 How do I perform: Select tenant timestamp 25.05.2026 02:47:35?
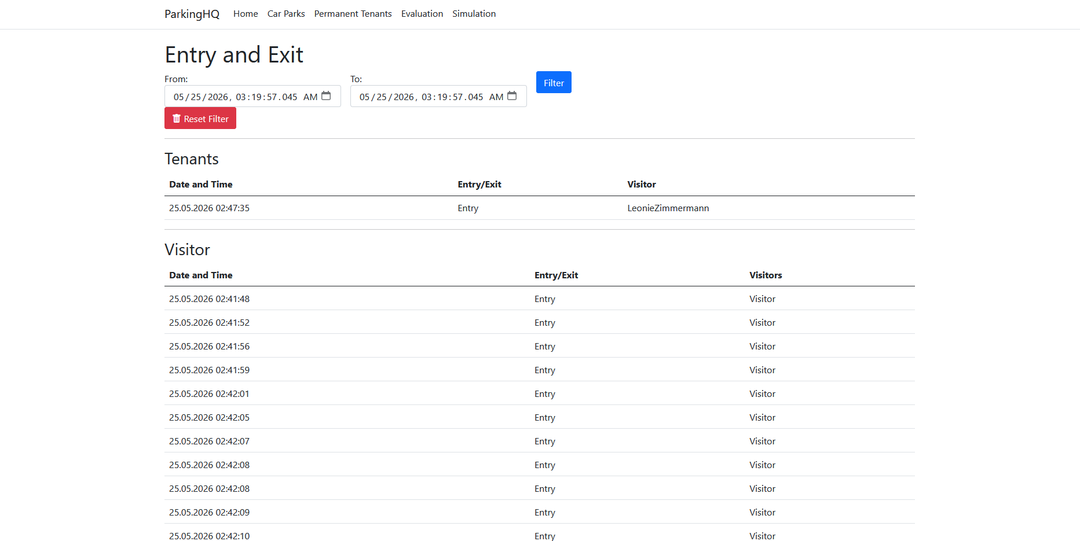209,208
